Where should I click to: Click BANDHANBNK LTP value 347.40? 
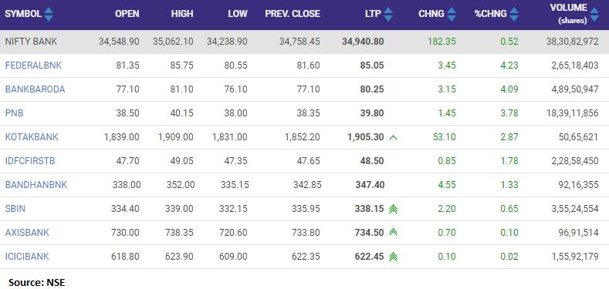[370, 185]
